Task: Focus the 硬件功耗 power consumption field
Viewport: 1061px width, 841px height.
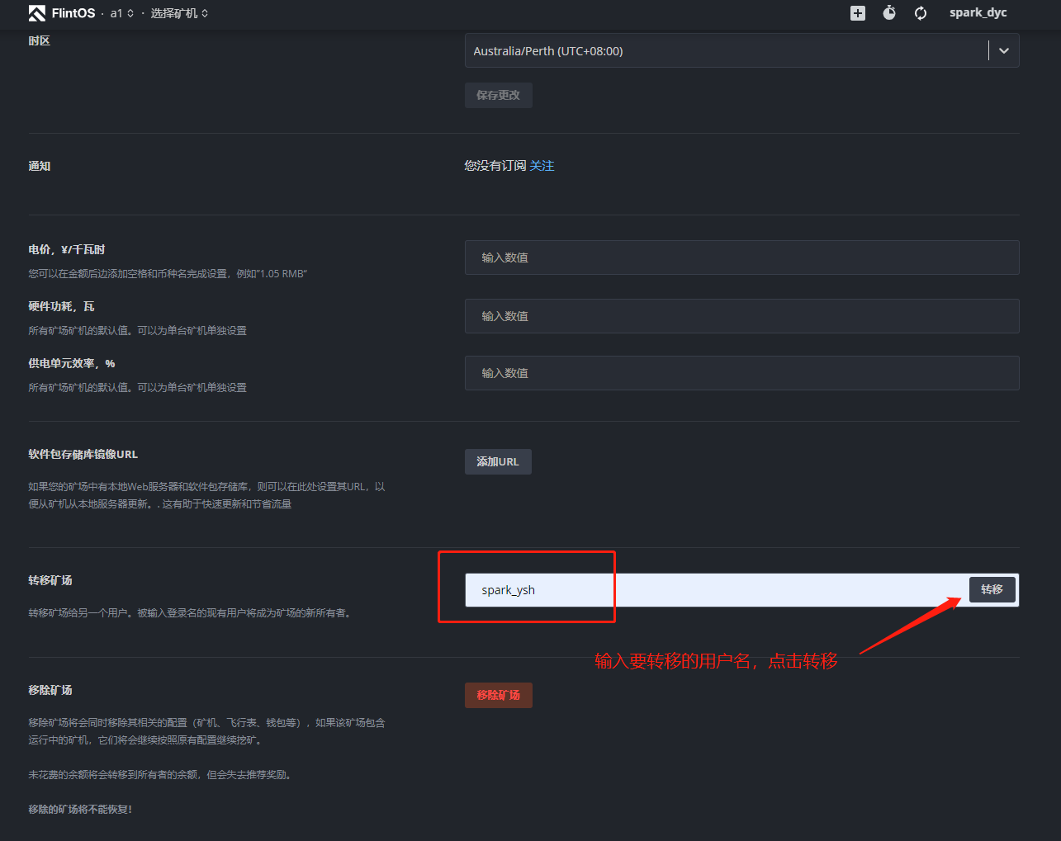Action: tap(741, 316)
